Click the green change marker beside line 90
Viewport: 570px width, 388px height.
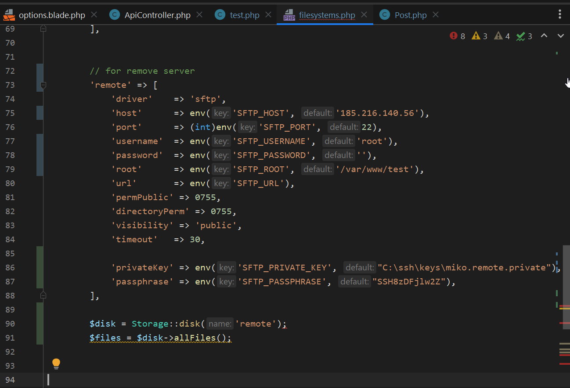coord(40,323)
